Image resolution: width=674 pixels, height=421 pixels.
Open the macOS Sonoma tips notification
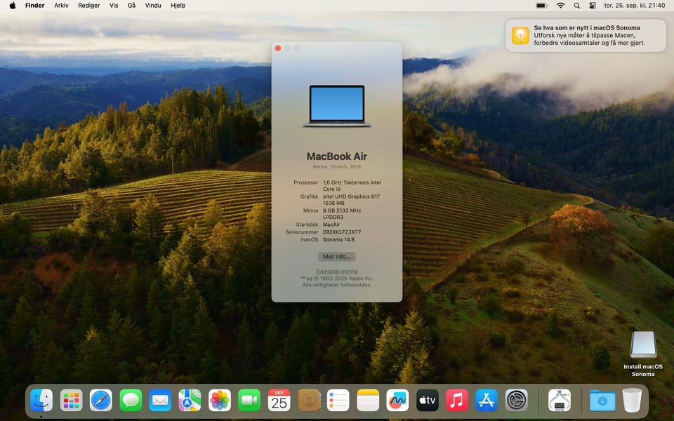[x=586, y=35]
